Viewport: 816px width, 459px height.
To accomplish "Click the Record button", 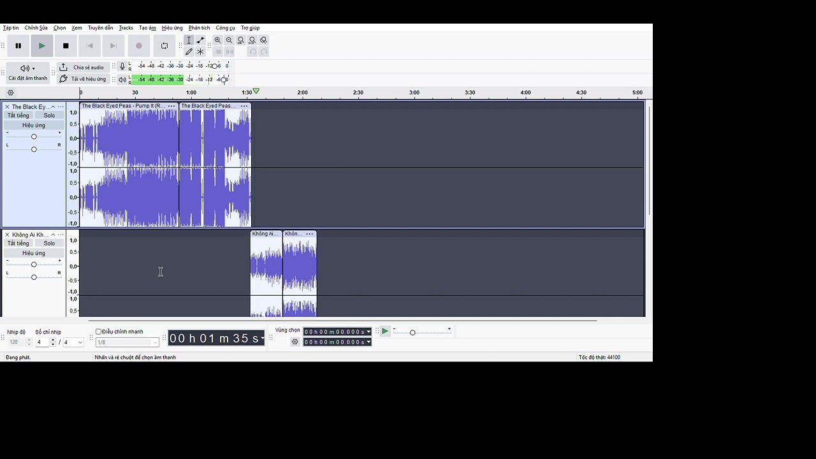I will (139, 46).
